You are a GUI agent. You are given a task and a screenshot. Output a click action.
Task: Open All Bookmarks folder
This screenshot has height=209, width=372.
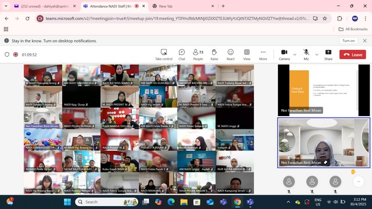click(x=353, y=29)
